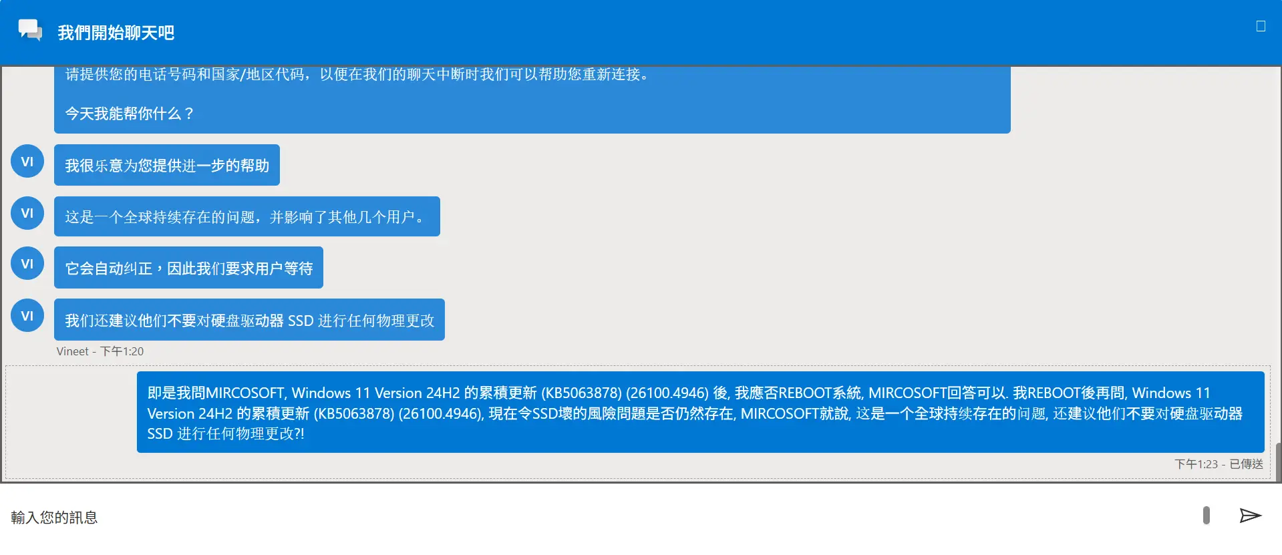The image size is (1282, 555).
Task: Click the sent message mentioning KB5063878
Action: click(x=700, y=413)
